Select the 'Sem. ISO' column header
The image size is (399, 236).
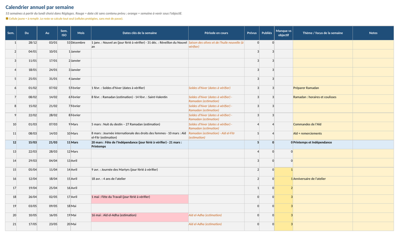(x=64, y=33)
